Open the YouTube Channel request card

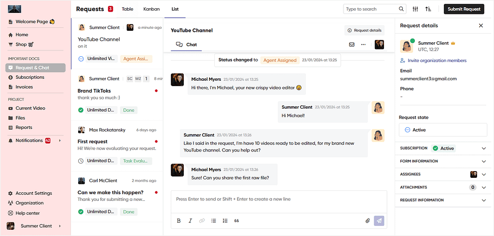[117, 44]
